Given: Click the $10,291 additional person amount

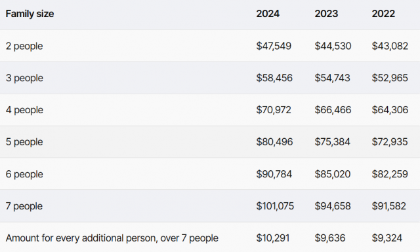Looking at the screenshot, I should [273, 238].
